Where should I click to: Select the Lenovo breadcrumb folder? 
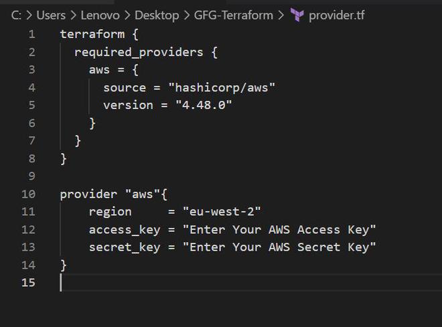click(100, 15)
